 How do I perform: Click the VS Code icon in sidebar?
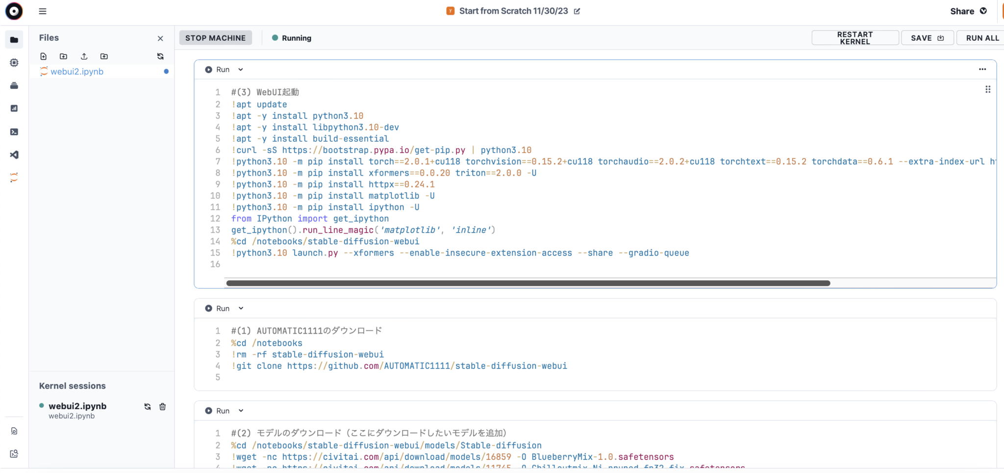pos(14,155)
